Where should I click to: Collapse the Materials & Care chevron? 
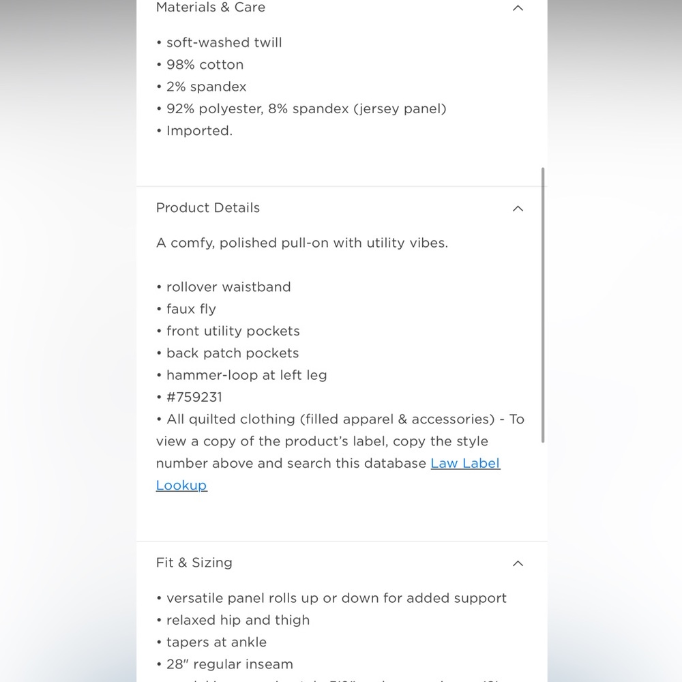tap(518, 8)
